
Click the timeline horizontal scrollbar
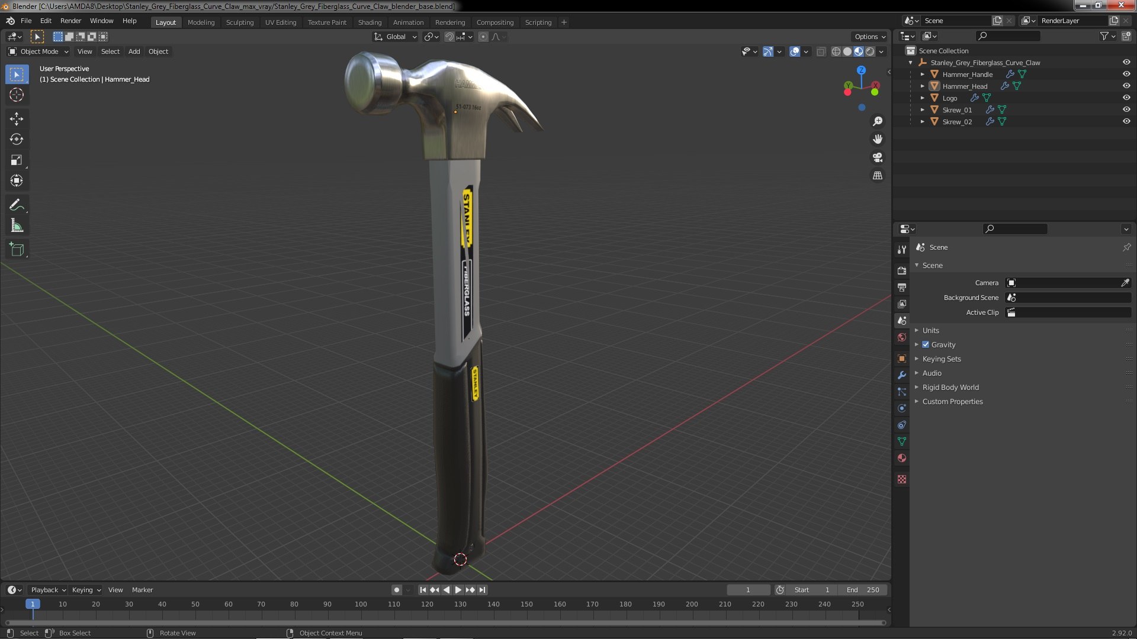coord(445,622)
